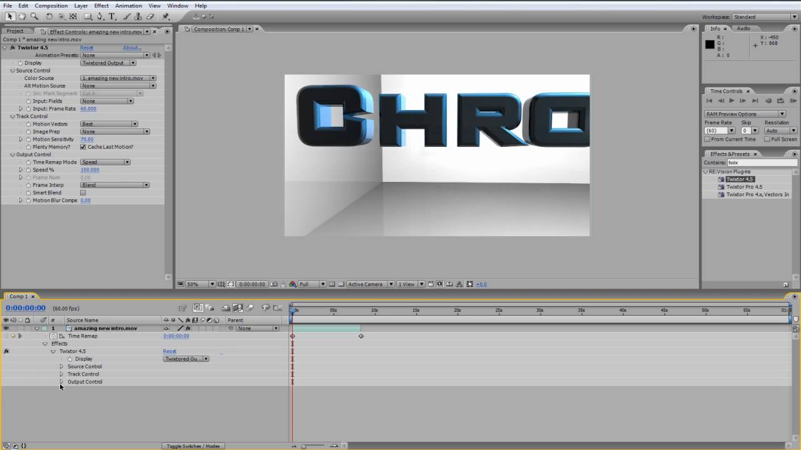Select the Brush tool
This screenshot has width=801, height=450.
[128, 17]
